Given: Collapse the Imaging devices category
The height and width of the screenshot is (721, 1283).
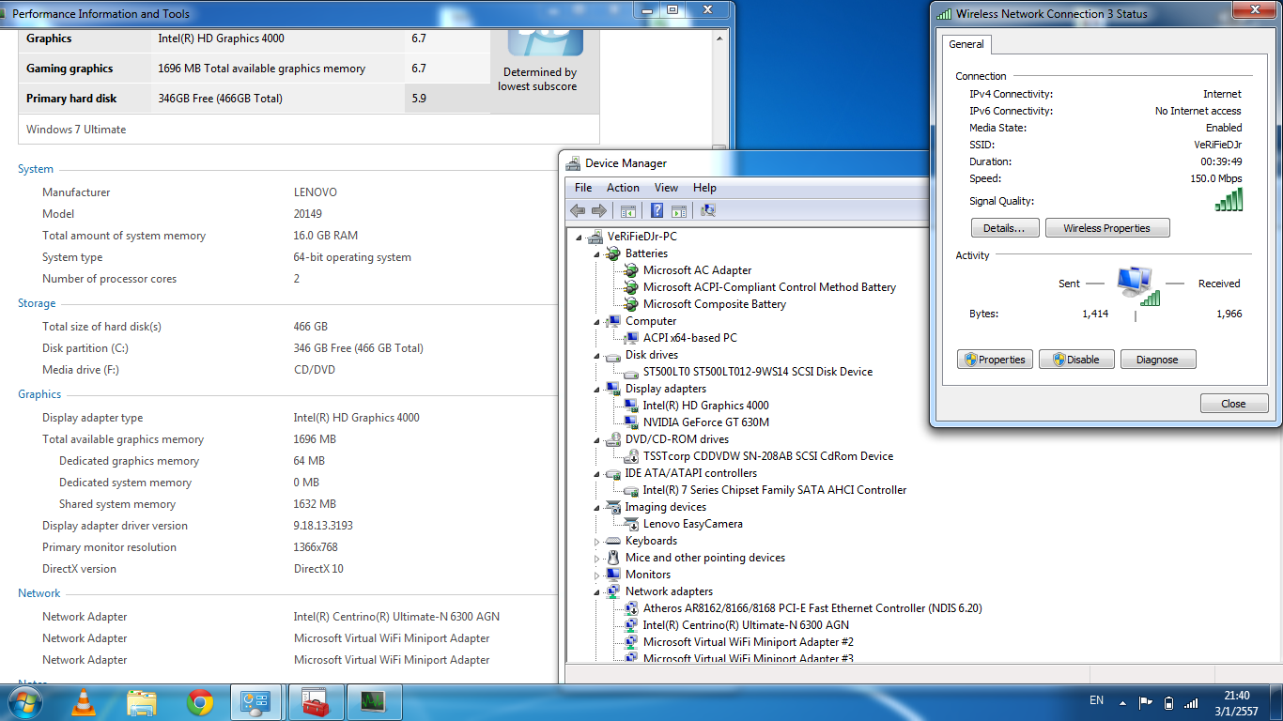Looking at the screenshot, I should (597, 507).
